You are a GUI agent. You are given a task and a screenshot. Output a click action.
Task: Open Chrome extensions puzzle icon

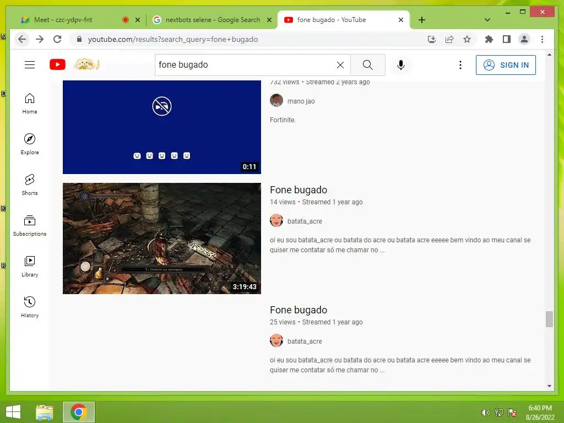[489, 39]
